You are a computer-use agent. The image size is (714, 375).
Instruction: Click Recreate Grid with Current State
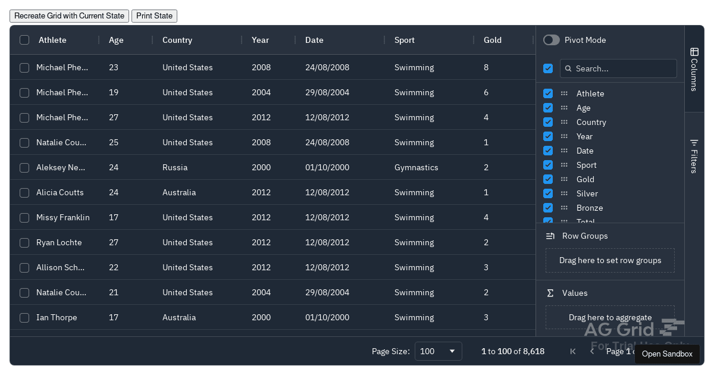pyautogui.click(x=69, y=15)
